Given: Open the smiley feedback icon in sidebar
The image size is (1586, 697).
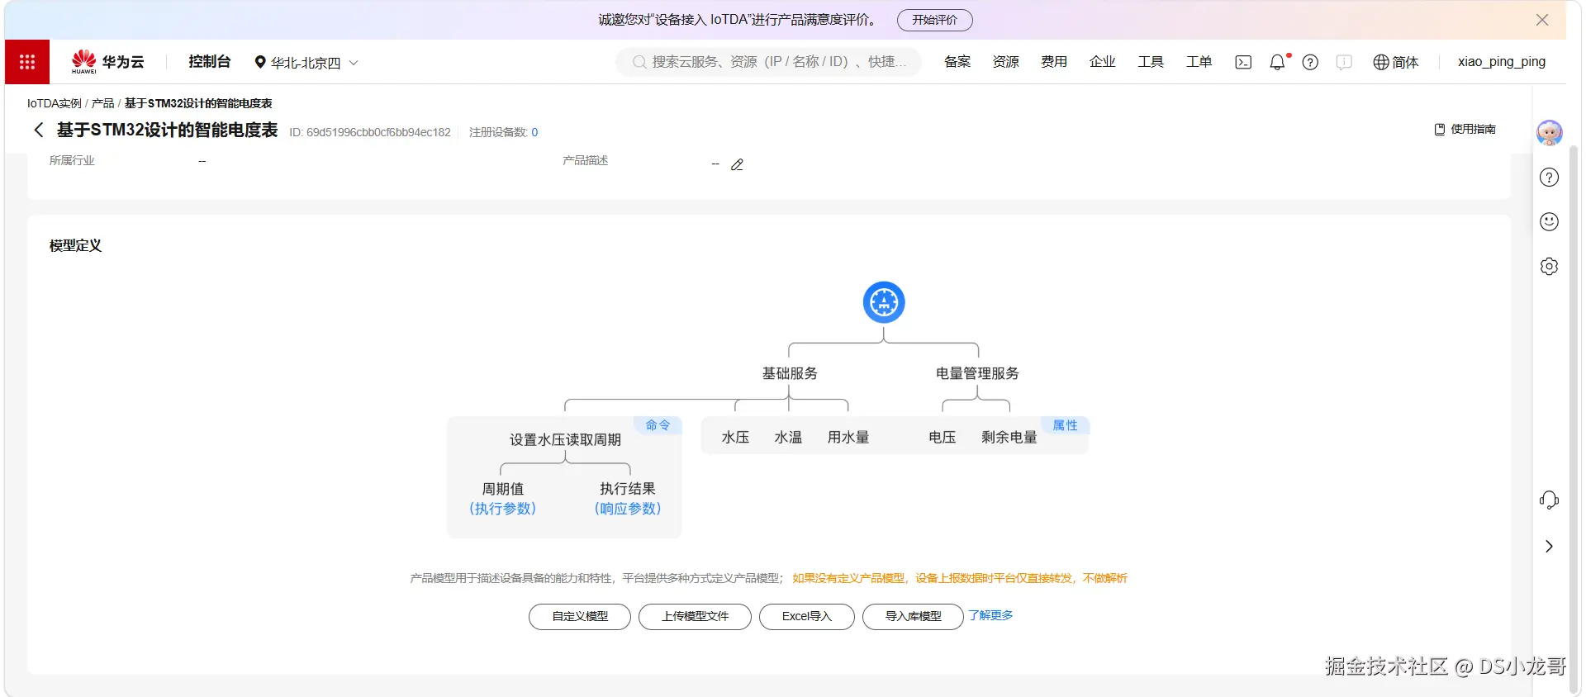Looking at the screenshot, I should click(1549, 221).
